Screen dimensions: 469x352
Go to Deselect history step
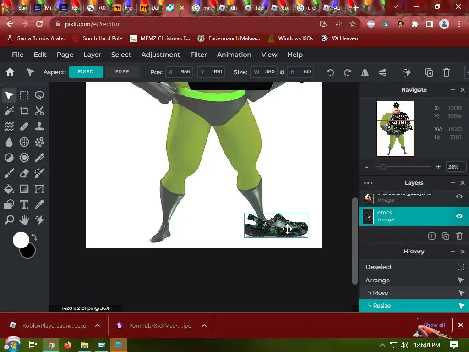point(414,267)
